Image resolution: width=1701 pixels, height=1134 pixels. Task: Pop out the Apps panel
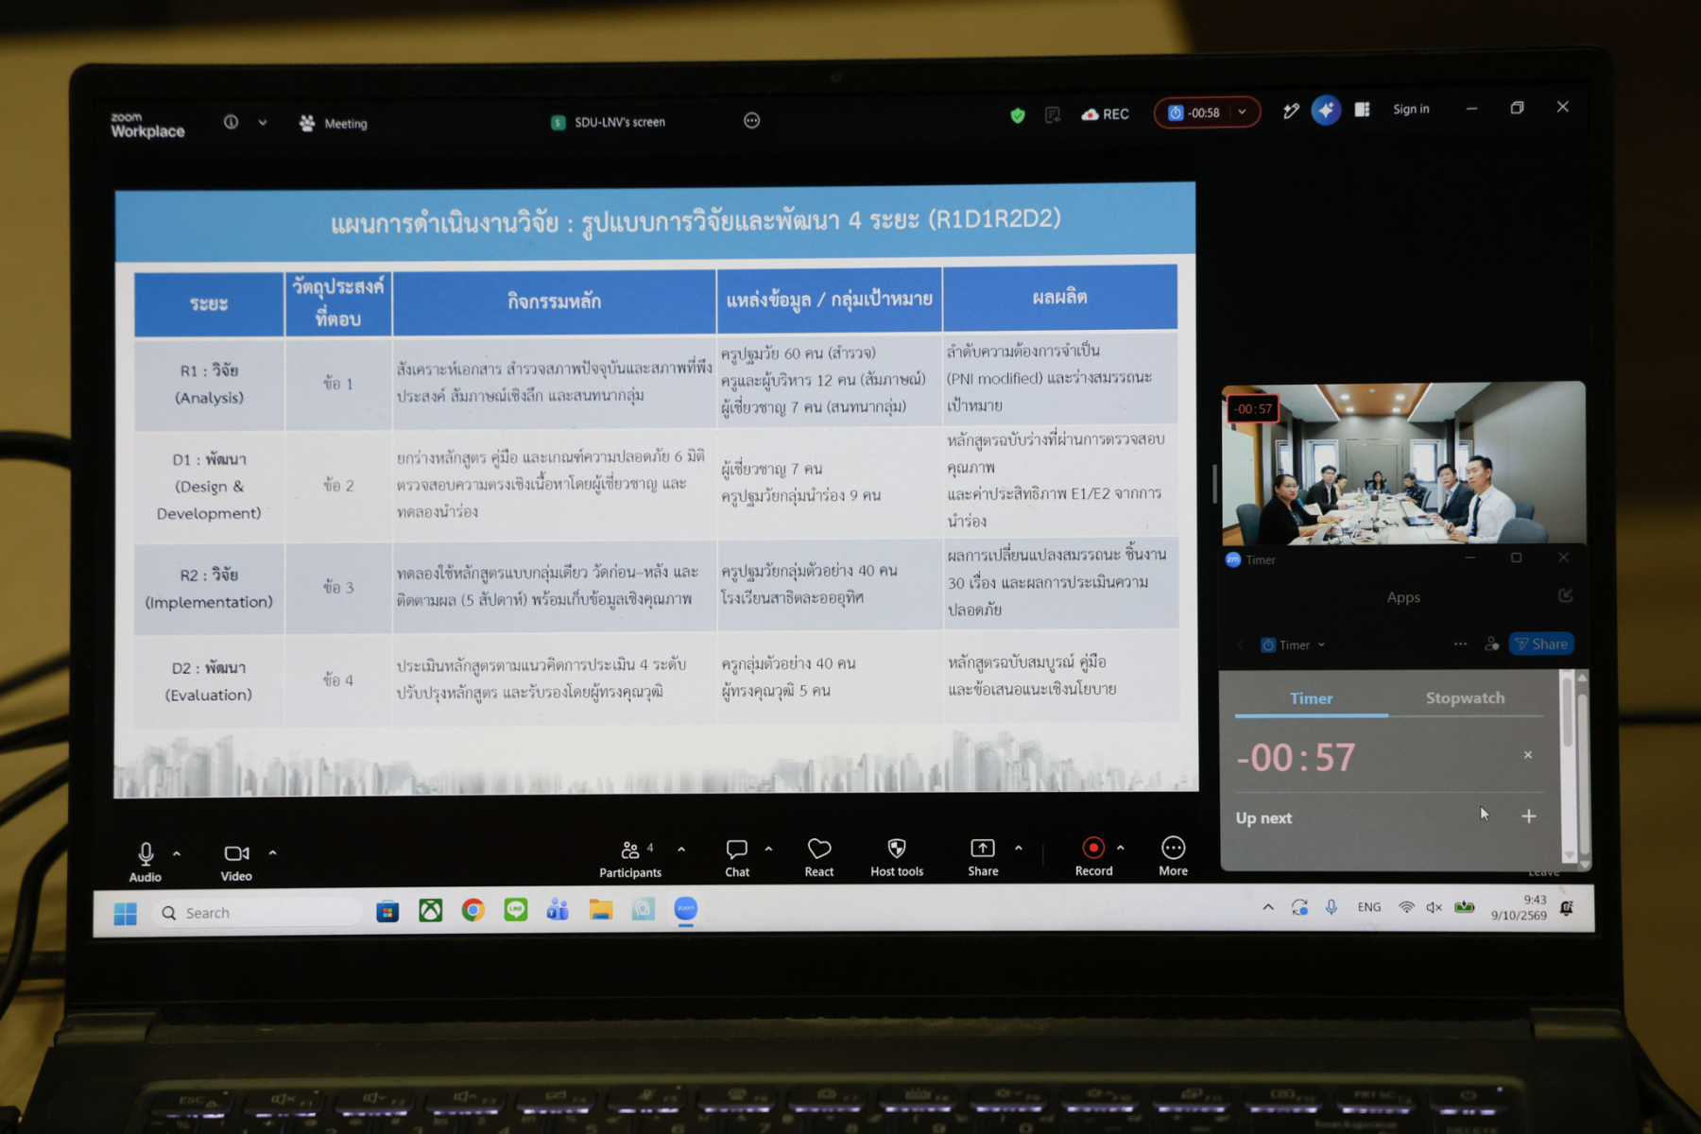[1565, 595]
